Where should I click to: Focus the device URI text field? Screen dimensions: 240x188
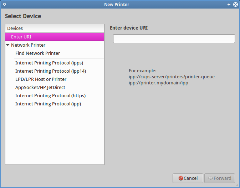coord(174,38)
